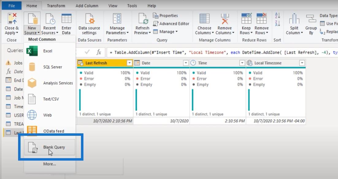338x179 pixels.
Task: Open query Properties
Action: coord(165,16)
